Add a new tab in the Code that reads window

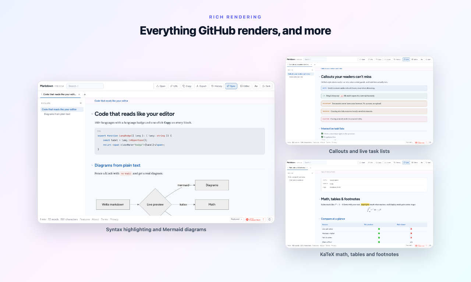85,94
